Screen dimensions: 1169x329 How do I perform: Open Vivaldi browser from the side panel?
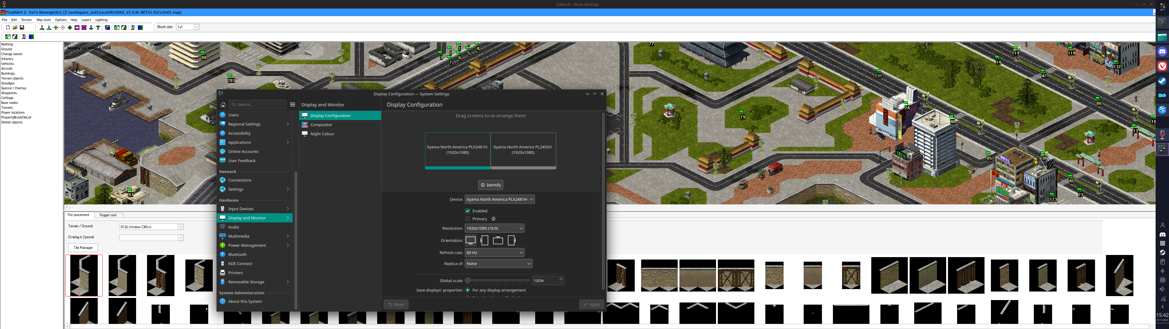point(1162,66)
